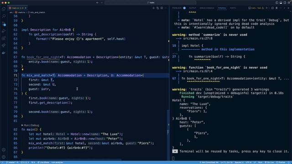
Task: Open the src/main.rs:67:4 link in the terminal
Action: (198, 71)
